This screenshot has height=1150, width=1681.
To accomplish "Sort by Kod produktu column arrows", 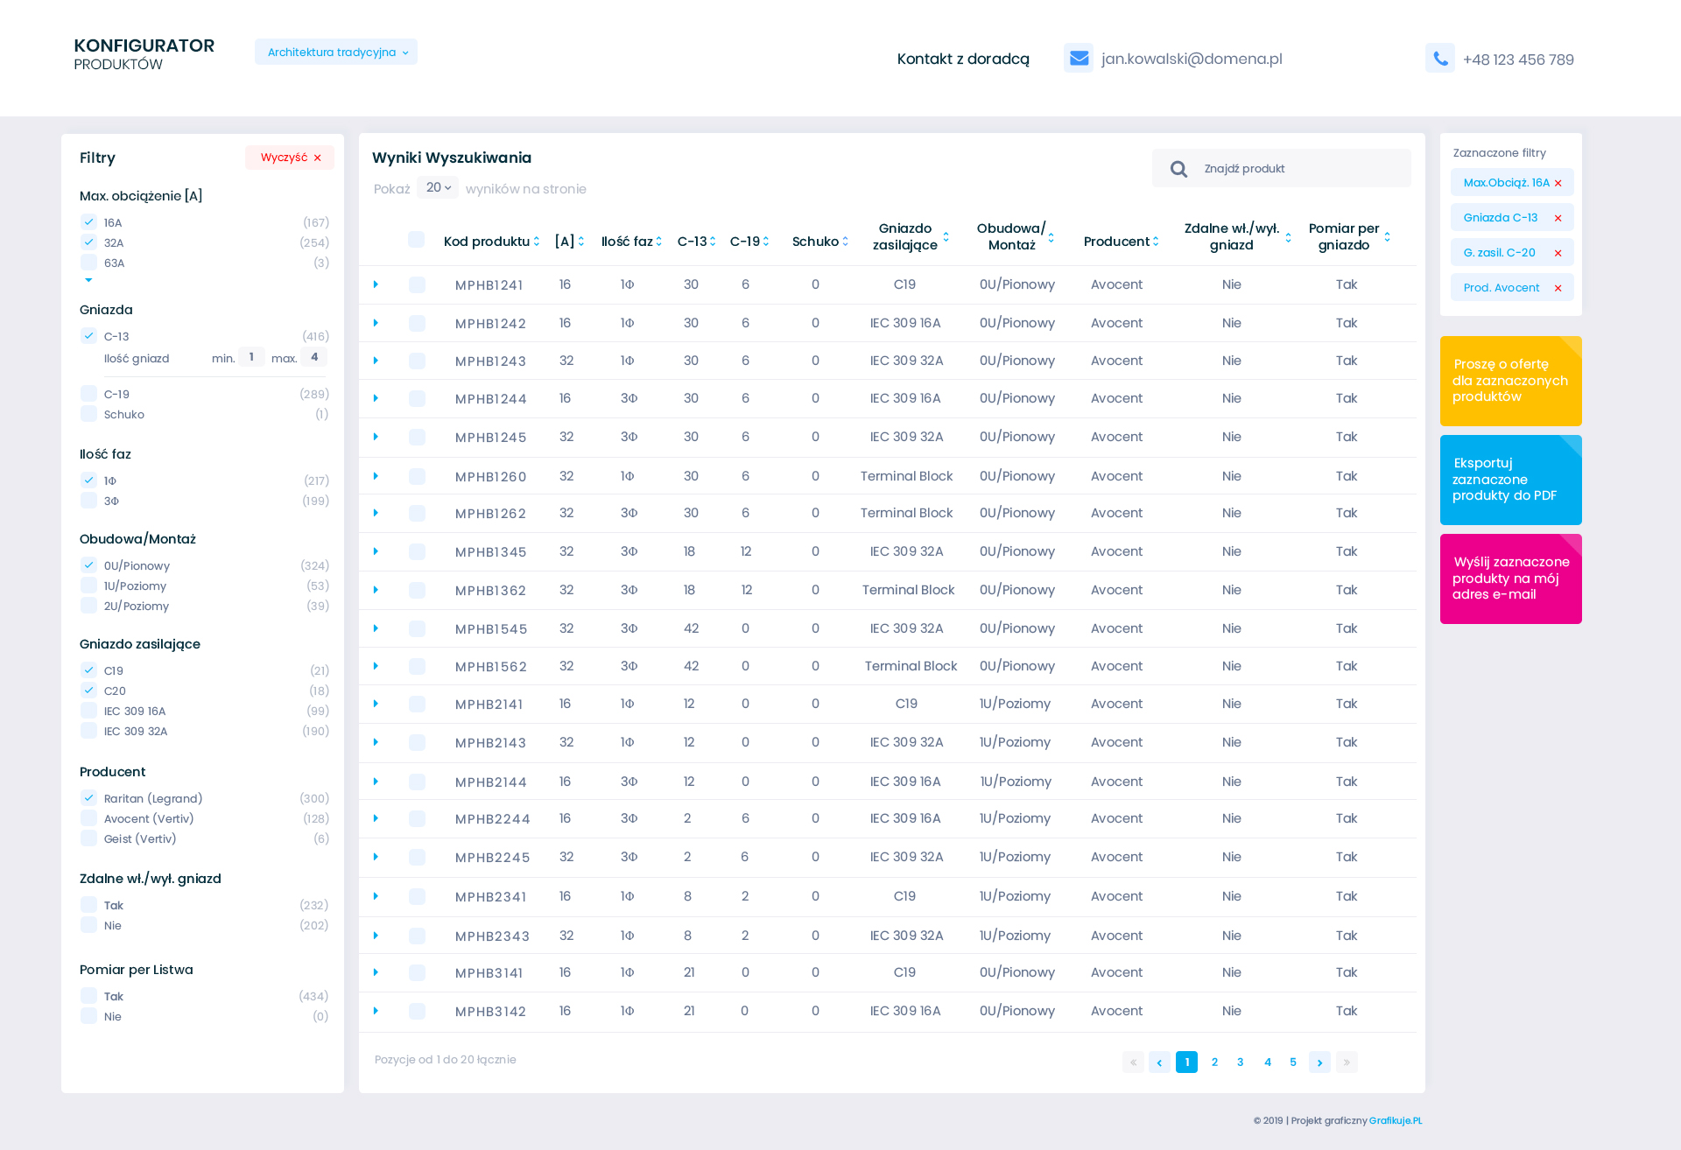I will [x=537, y=242].
